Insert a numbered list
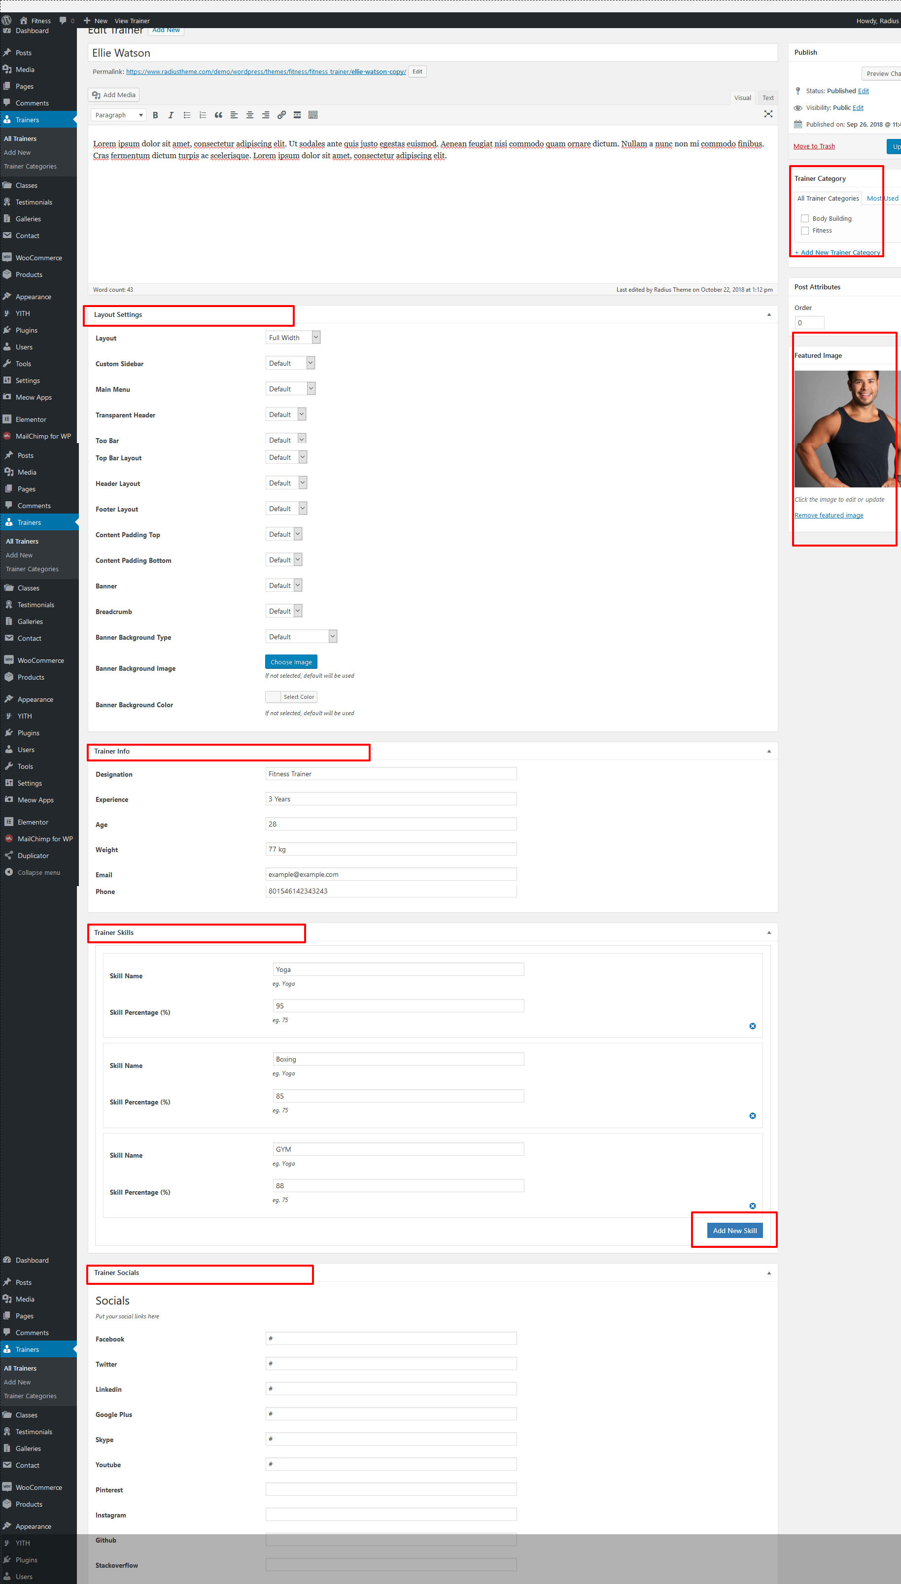The image size is (901, 1584). 203,115
